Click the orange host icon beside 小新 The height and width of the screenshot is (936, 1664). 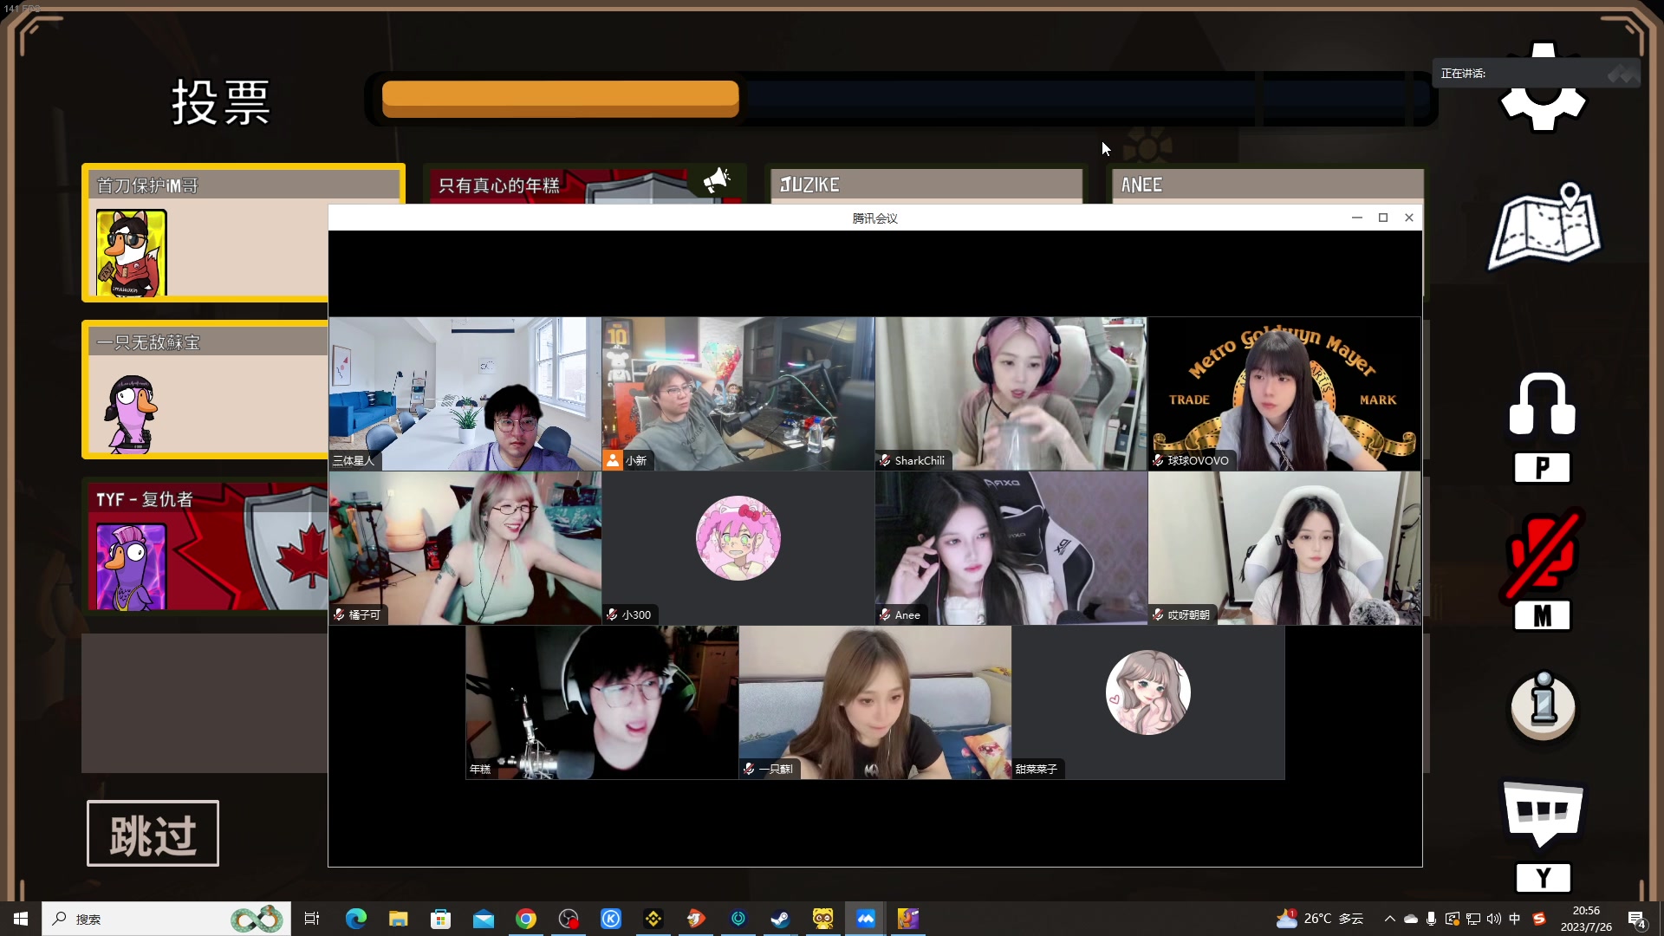(x=614, y=460)
